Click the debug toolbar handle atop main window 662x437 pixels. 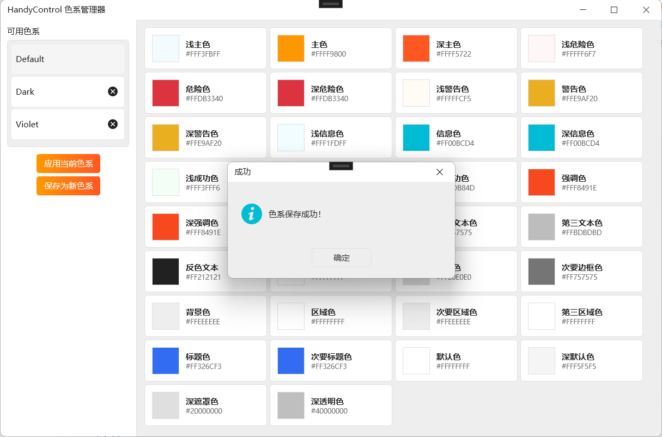point(331,4)
